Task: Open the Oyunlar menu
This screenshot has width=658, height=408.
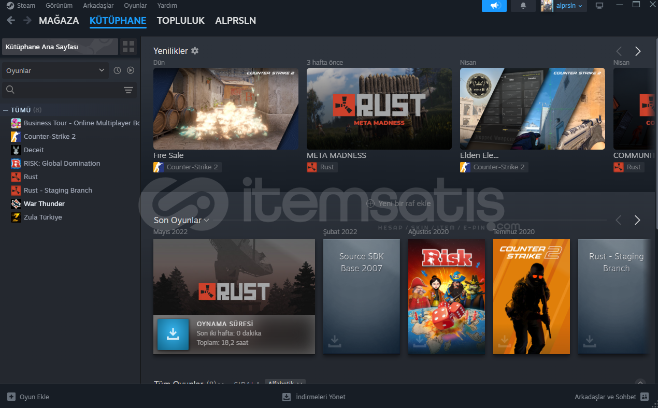Action: click(x=135, y=6)
